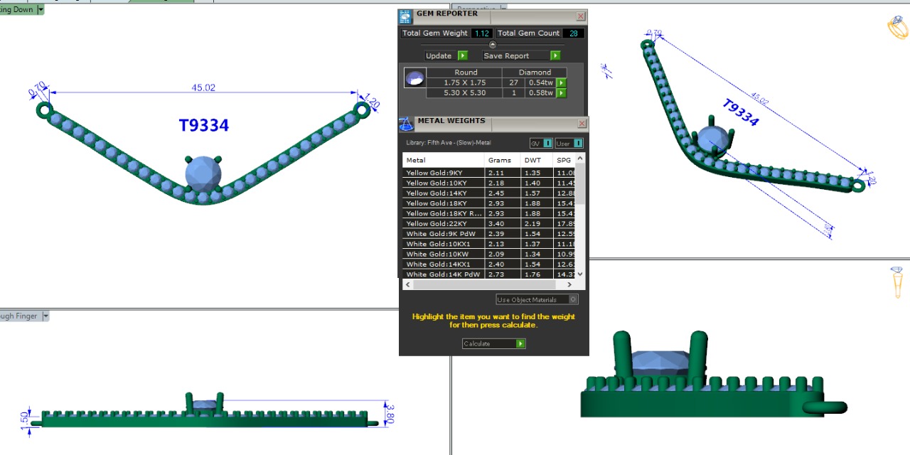This screenshot has height=455, width=910.
Task: Enable Use Object Materials option
Action: (x=573, y=300)
